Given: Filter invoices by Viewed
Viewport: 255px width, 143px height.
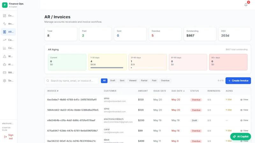Looking at the screenshot, I should (x=133, y=81).
